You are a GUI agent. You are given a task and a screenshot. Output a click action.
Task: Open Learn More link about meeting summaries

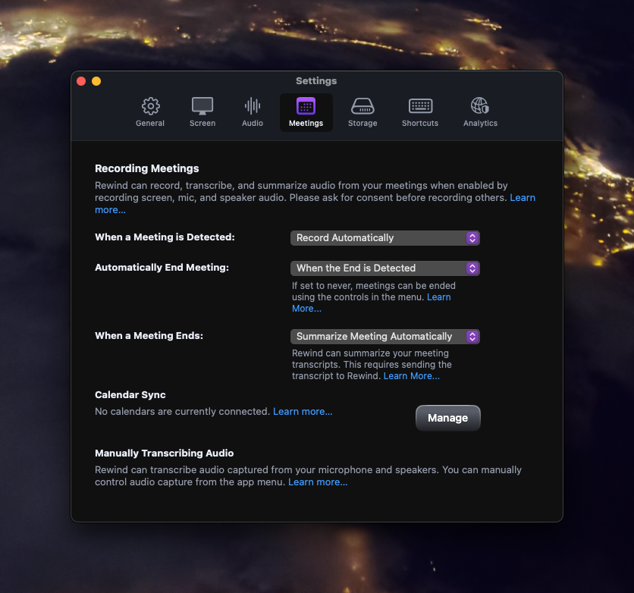click(x=412, y=376)
